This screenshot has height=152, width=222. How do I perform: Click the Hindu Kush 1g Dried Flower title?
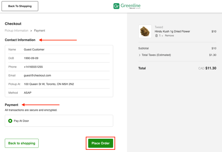[172, 31]
